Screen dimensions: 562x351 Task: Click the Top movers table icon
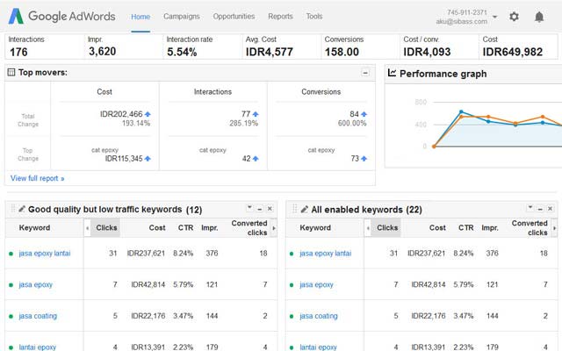pyautogui.click(x=11, y=73)
